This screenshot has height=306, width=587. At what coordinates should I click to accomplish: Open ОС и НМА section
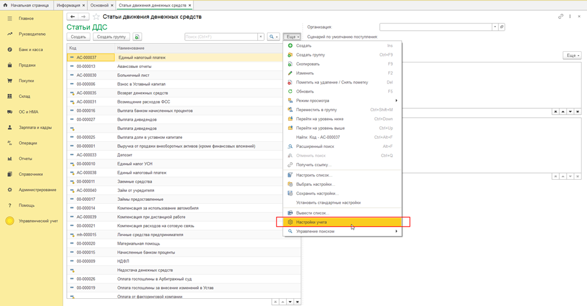(28, 112)
